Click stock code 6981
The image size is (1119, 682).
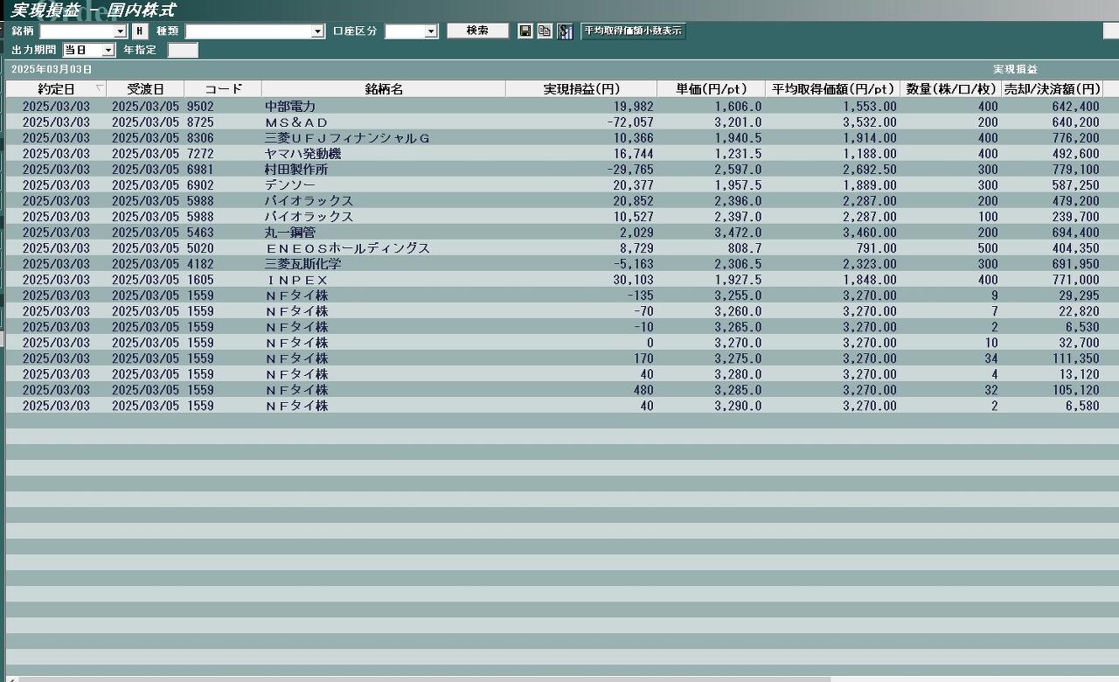point(200,170)
